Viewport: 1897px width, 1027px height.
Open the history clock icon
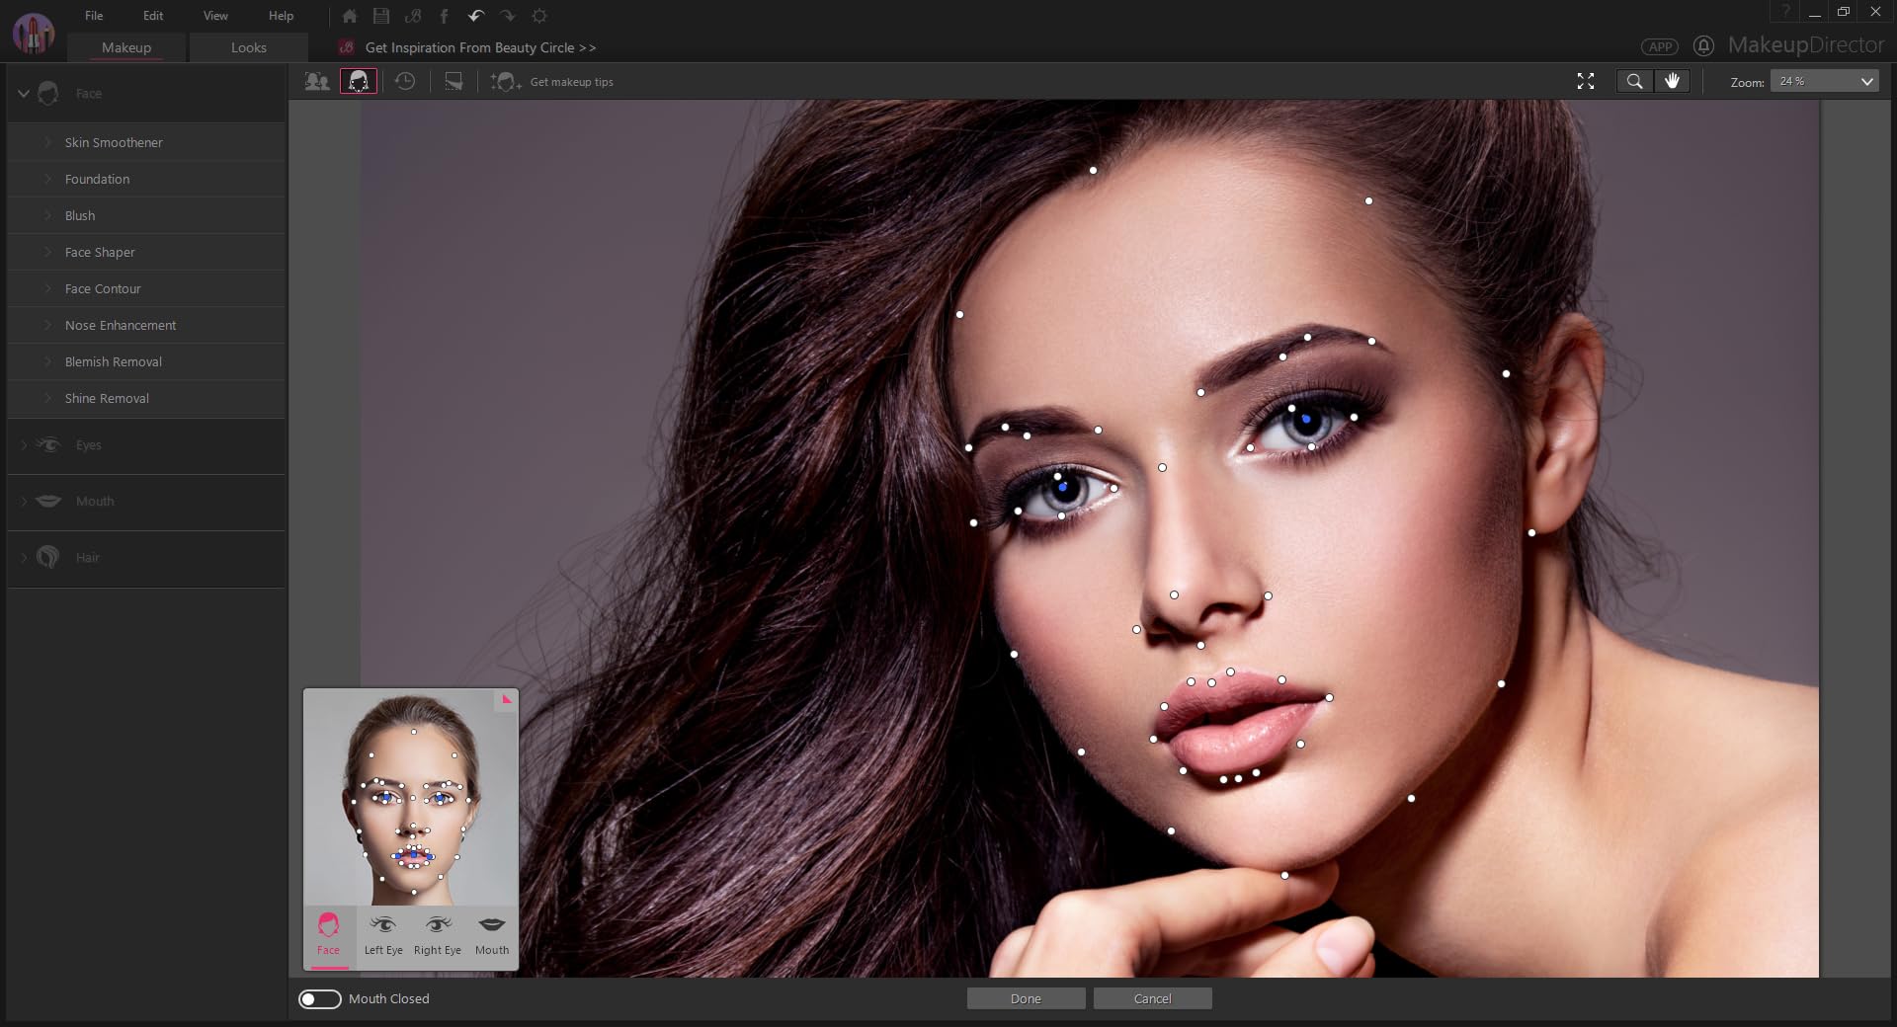click(405, 82)
